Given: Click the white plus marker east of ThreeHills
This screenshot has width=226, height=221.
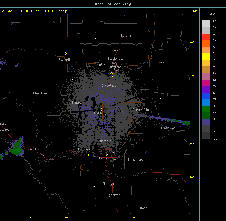Looking at the screenshot, I should point(160,98).
